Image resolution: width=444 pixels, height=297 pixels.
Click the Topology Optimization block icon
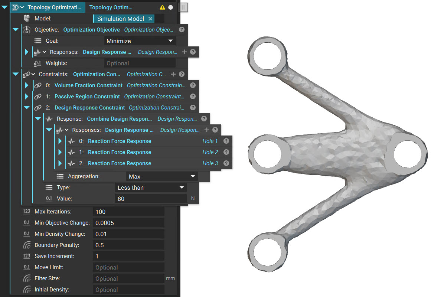coord(16,7)
